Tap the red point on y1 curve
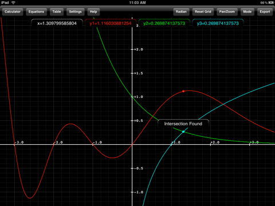 183,91
